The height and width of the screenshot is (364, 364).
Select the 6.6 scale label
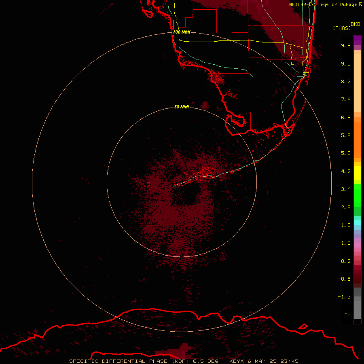pyautogui.click(x=346, y=117)
